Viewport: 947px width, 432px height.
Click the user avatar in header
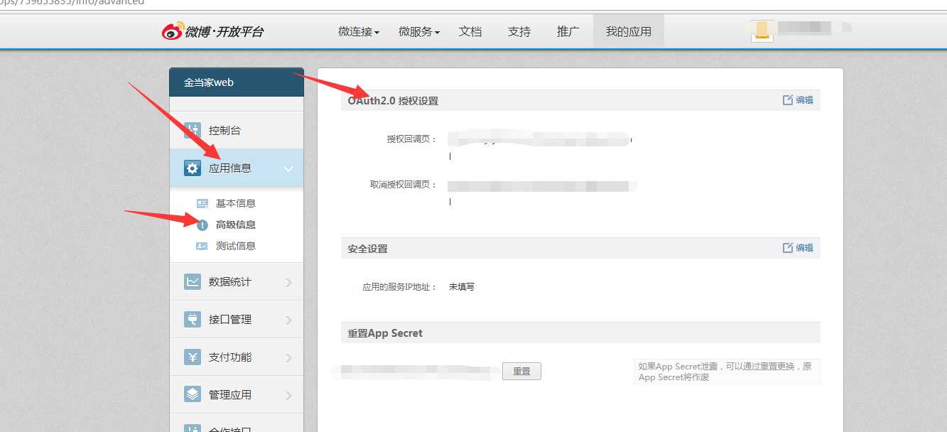coord(762,31)
